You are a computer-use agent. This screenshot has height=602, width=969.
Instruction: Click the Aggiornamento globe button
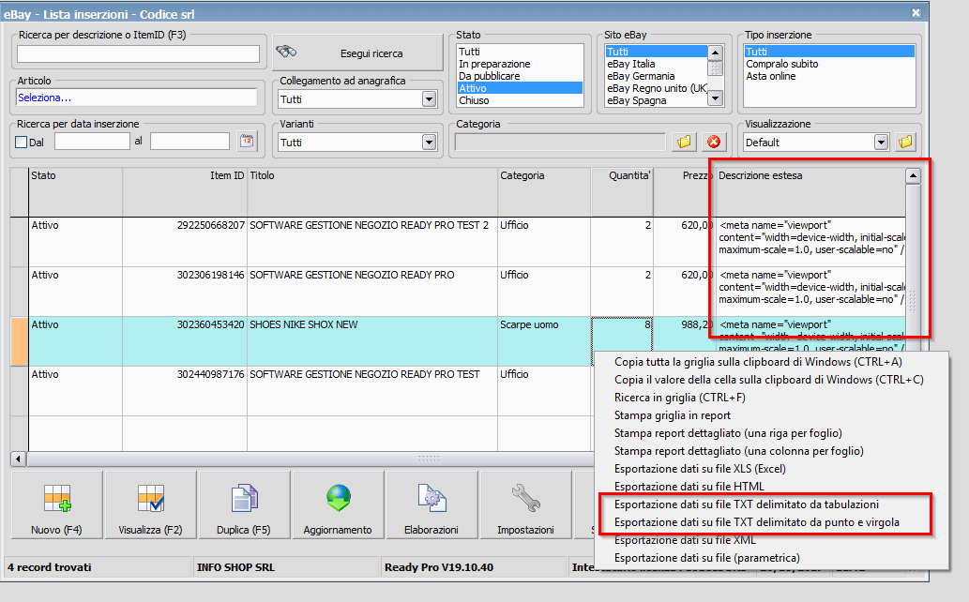pos(338,505)
